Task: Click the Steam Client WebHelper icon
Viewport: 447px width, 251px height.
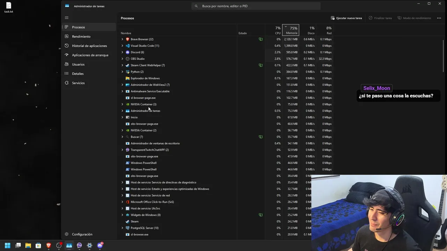Action: (127, 65)
